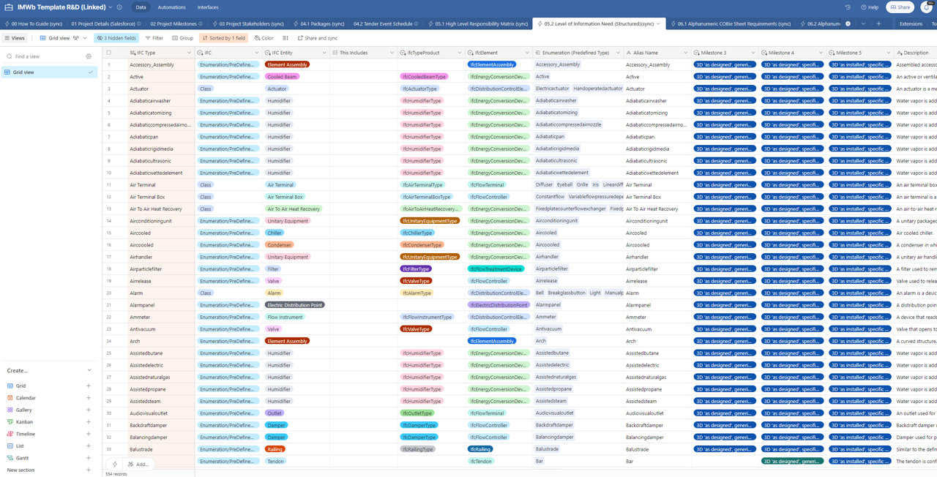Toggle the 3 hidden fields setting
The image size is (937, 477).
(x=116, y=37)
